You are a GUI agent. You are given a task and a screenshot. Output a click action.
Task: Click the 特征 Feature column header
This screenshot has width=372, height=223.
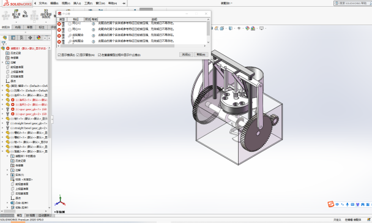tap(76, 19)
